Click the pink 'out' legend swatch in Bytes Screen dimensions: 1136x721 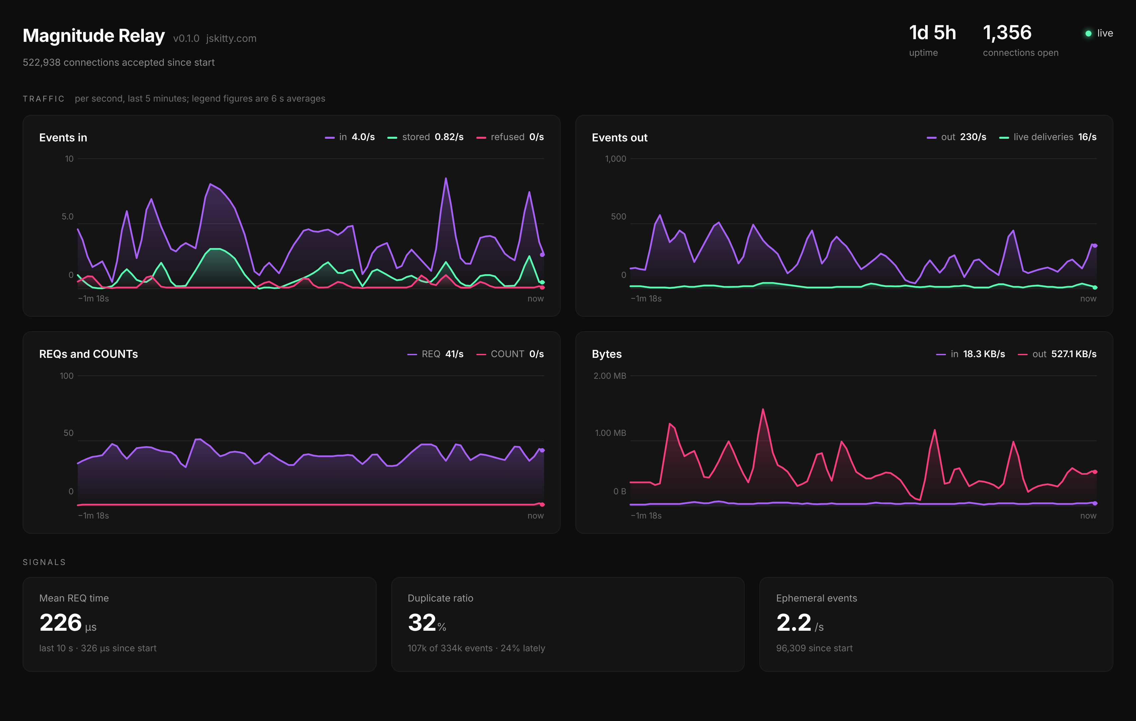pos(1023,355)
